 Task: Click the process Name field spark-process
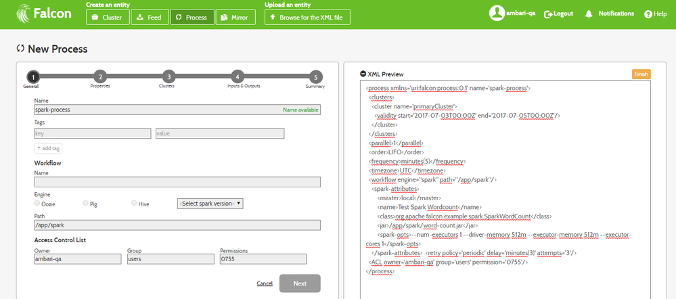point(177,110)
